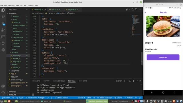Click Explorer more actions ellipsis
Image resolution: width=183 pixels, height=103 pixels.
[x=27, y=9]
